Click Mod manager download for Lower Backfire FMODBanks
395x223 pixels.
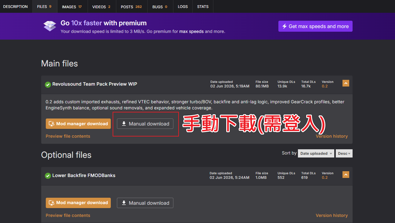click(78, 203)
